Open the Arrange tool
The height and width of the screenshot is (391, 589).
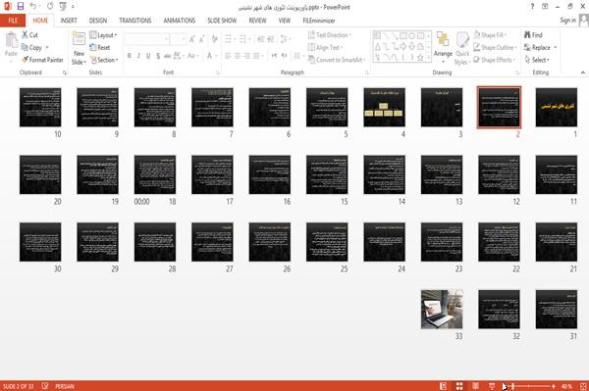[x=443, y=48]
